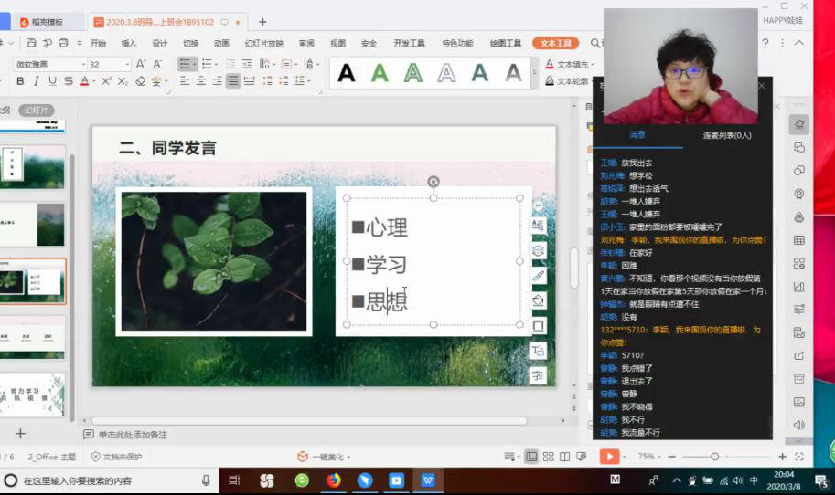Select the green outlined text style preset
The width and height of the screenshot is (835, 495).
pos(413,73)
